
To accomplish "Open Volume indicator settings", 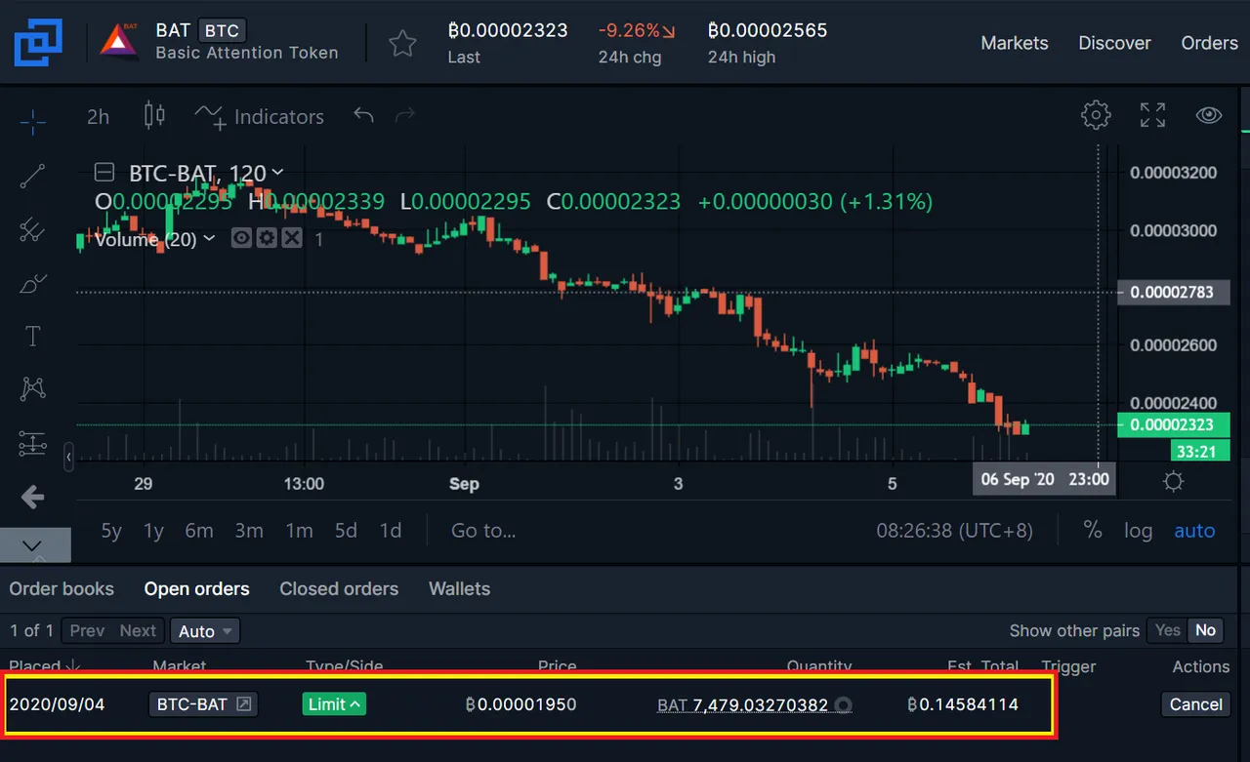I will tap(267, 238).
